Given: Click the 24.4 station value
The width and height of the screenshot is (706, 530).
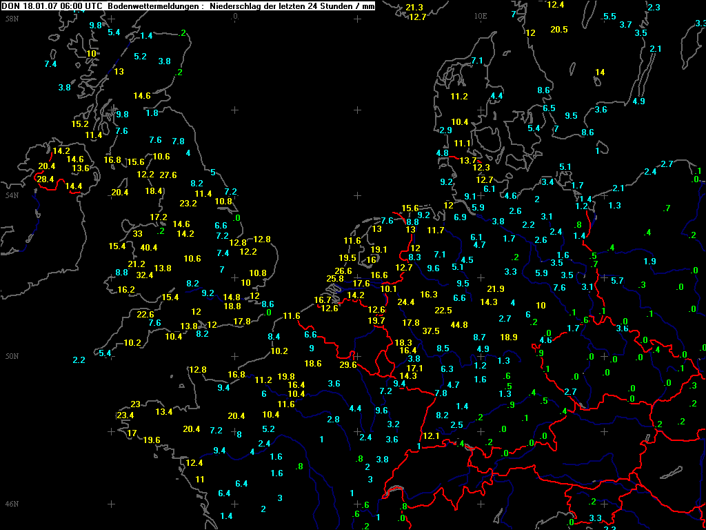Looking at the screenshot, I should [405, 302].
